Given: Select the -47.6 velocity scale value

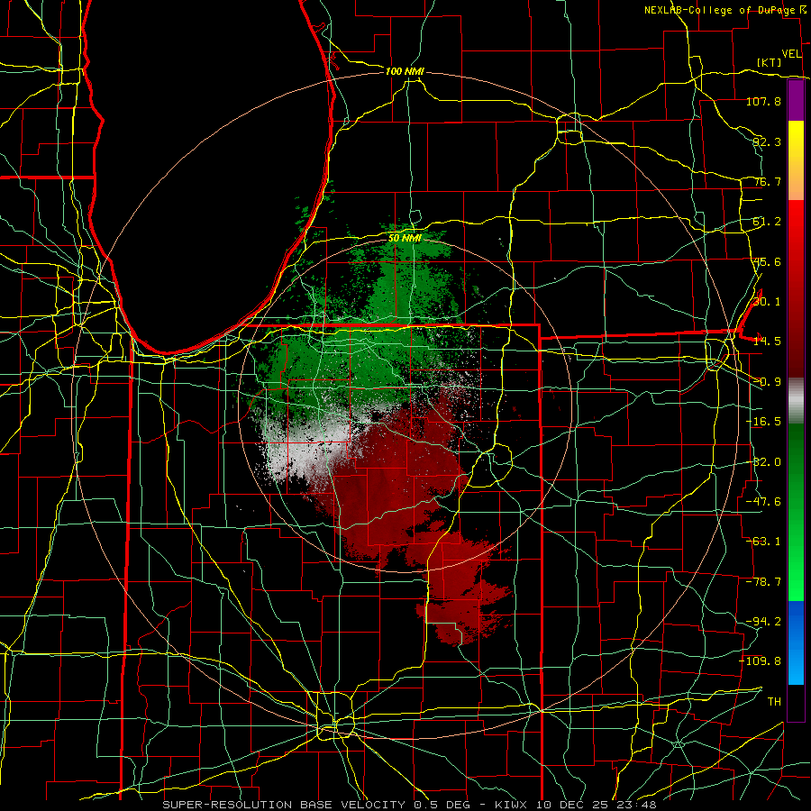Looking at the screenshot, I should click(763, 502).
